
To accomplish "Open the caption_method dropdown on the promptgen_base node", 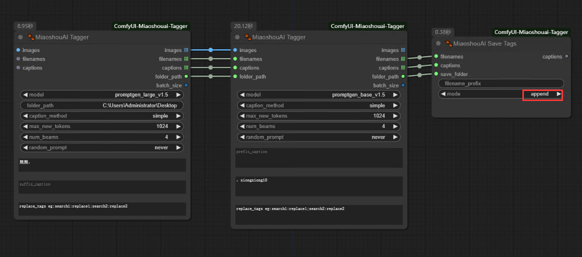I will click(318, 105).
